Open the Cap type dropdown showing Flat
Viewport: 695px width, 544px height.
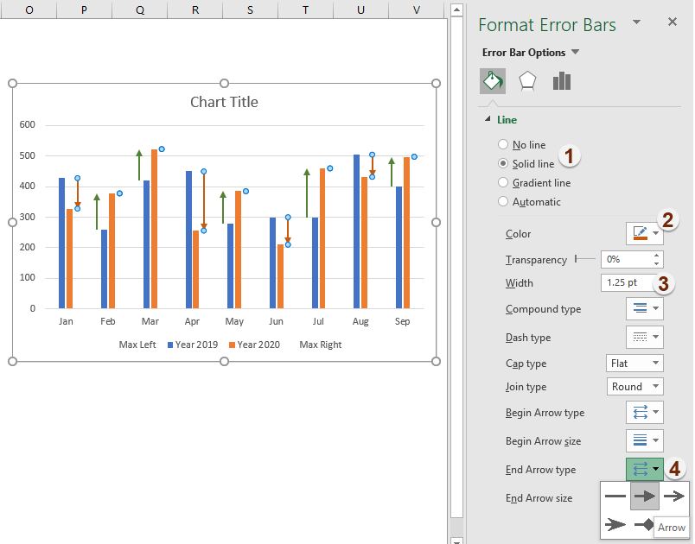coord(634,363)
